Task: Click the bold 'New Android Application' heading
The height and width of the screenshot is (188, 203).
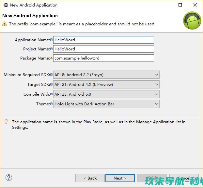Action: point(30,16)
